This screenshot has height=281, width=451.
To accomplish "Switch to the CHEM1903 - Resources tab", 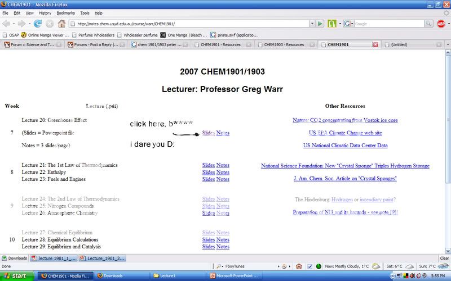I will (x=284, y=44).
